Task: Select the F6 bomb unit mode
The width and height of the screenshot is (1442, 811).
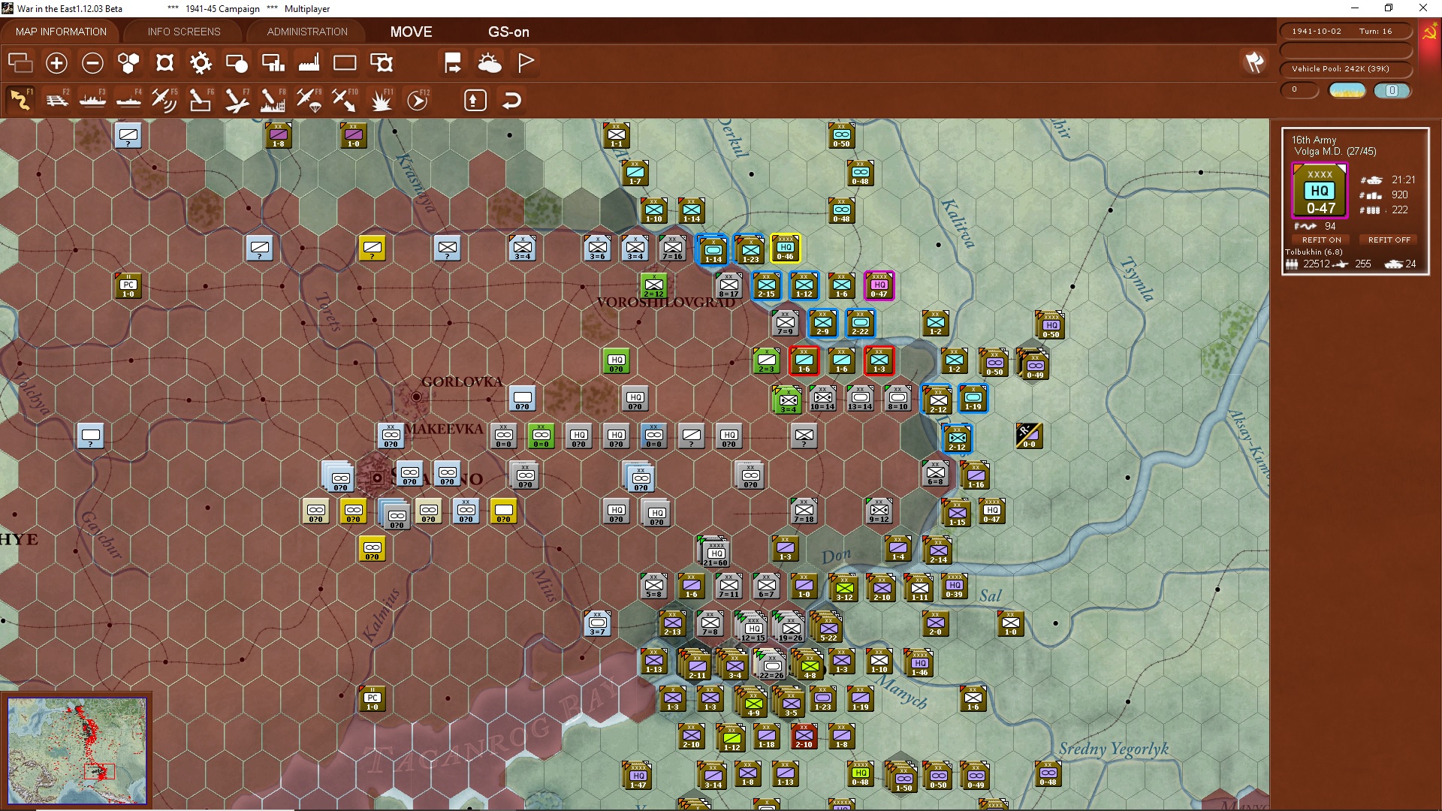Action: (200, 100)
